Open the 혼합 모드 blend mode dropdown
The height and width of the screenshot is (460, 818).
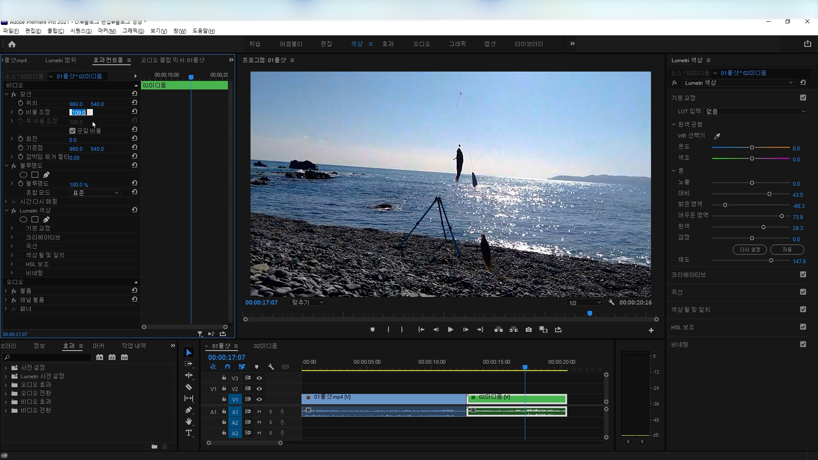[x=95, y=193]
